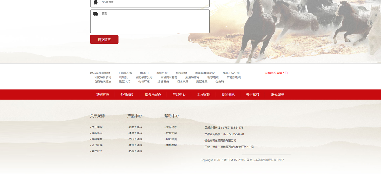The height and width of the screenshot is (174, 381).
Task: Open the 龙驹首页 navigation item
Action: pos(102,94)
